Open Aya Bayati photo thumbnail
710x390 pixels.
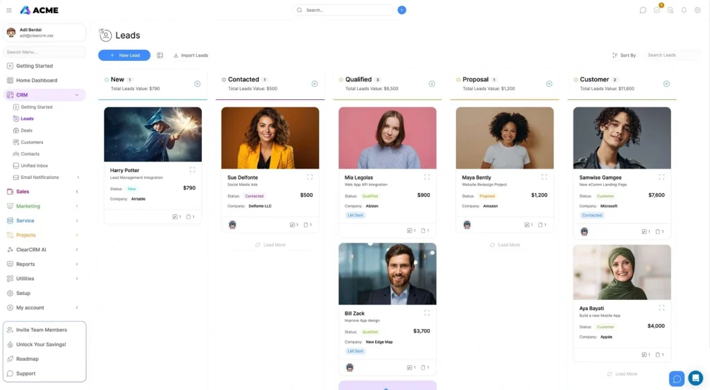click(622, 272)
